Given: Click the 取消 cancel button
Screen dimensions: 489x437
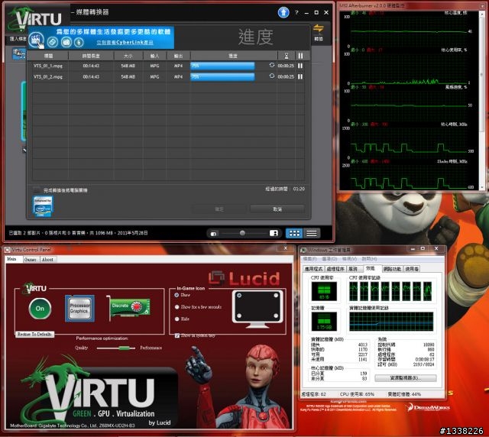Looking at the screenshot, I should (277, 209).
